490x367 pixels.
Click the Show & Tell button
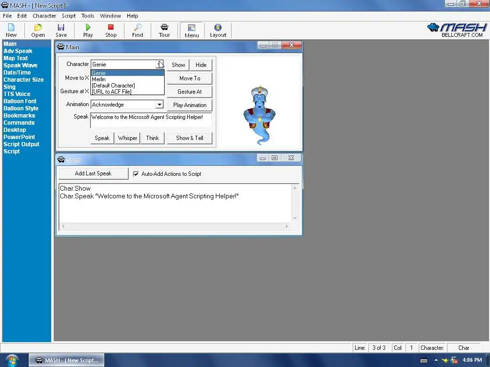click(x=189, y=138)
